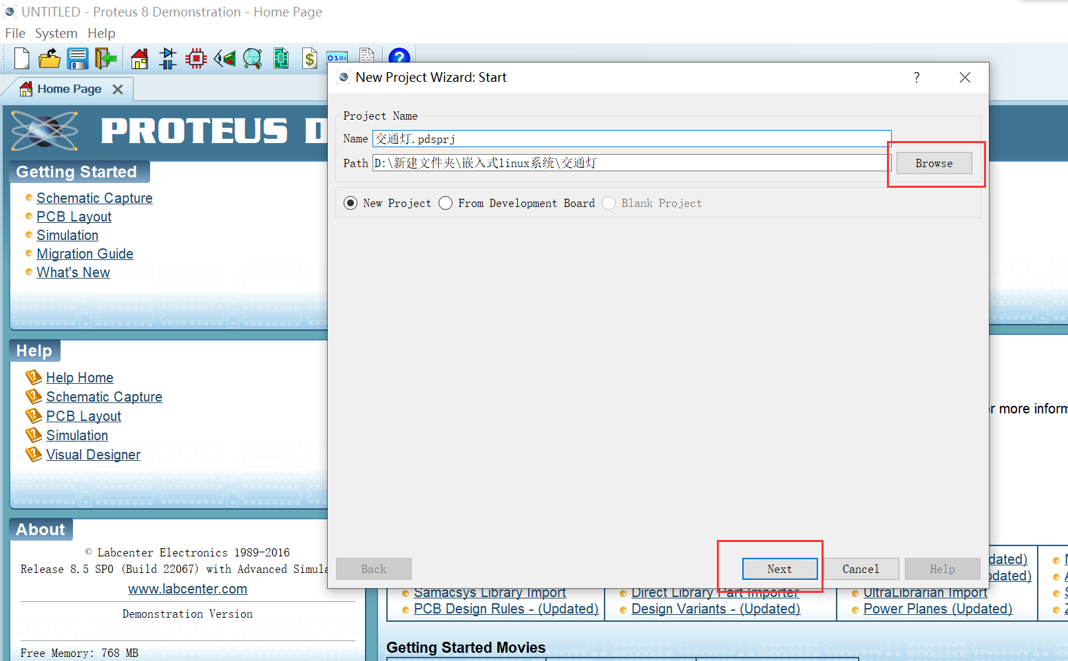The height and width of the screenshot is (661, 1068).
Task: Open a project via folder icon
Action: pos(49,58)
